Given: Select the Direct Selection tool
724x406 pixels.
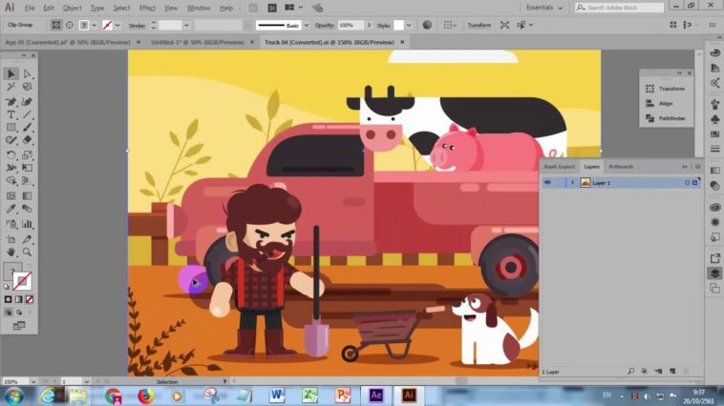Looking at the screenshot, I should (x=28, y=73).
